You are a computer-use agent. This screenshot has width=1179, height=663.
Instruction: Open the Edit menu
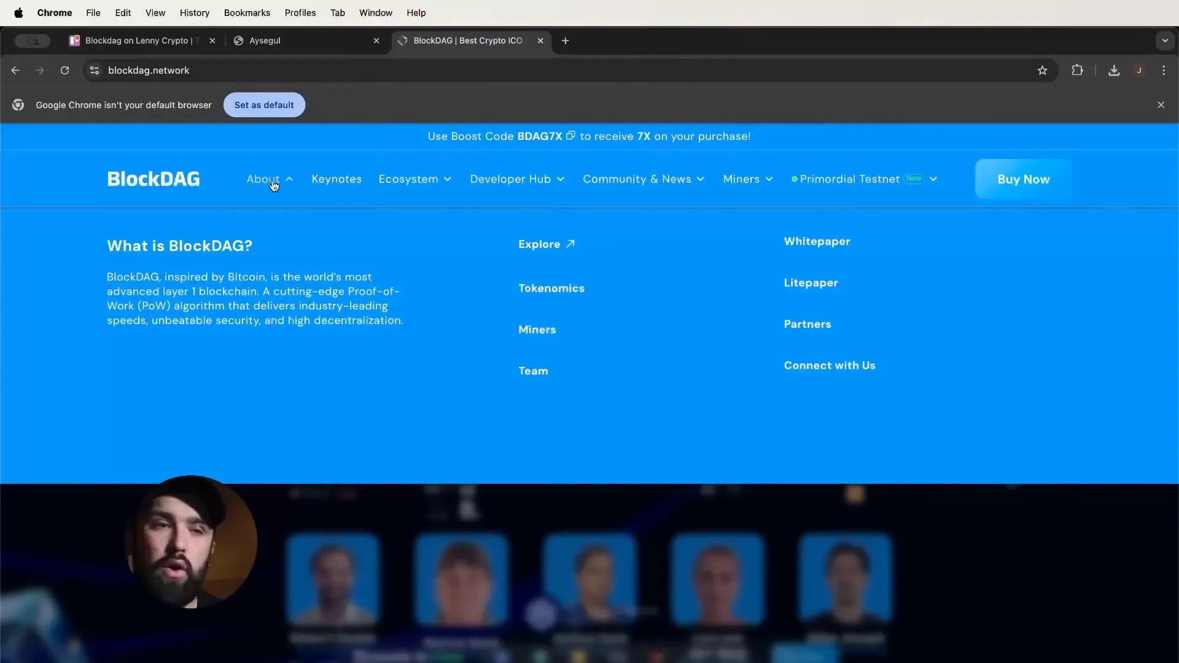pyautogui.click(x=123, y=13)
